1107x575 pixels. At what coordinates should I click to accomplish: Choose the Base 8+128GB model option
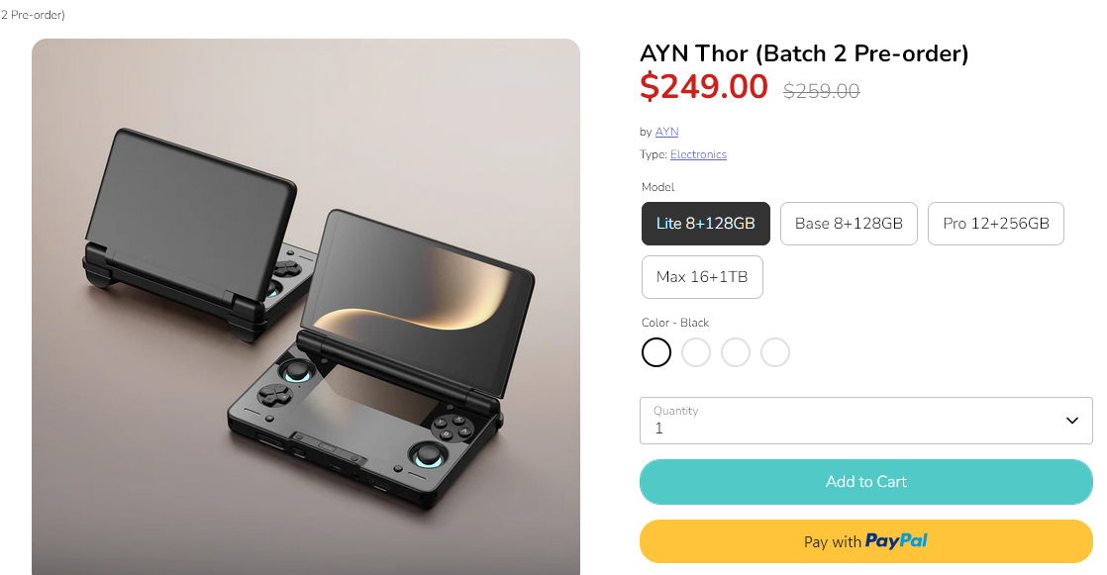pos(849,224)
